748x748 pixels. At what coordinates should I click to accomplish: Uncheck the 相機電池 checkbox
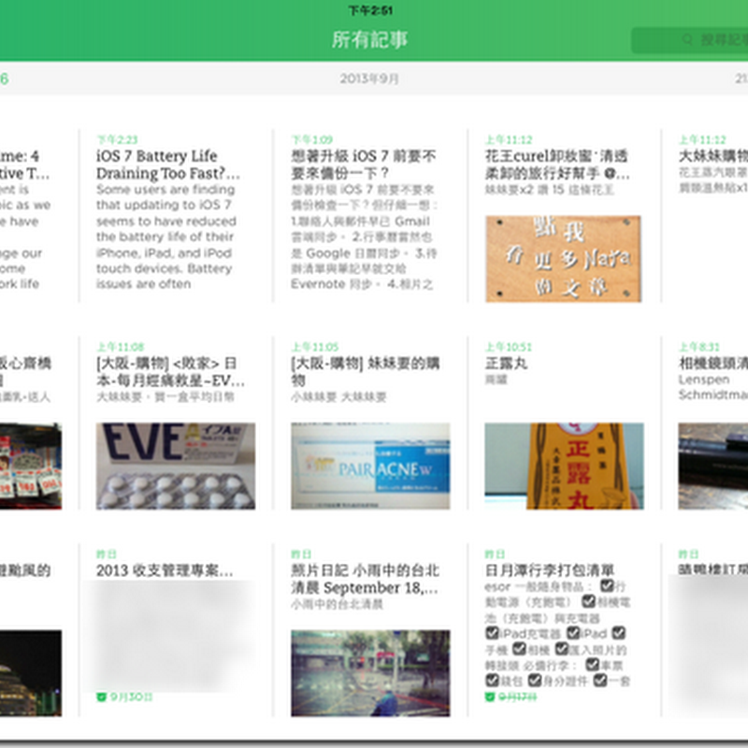click(x=589, y=601)
